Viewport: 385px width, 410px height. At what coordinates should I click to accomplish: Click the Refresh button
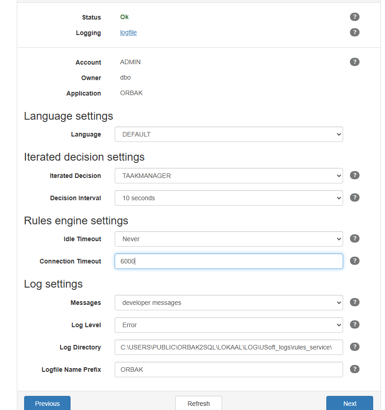pyautogui.click(x=198, y=403)
